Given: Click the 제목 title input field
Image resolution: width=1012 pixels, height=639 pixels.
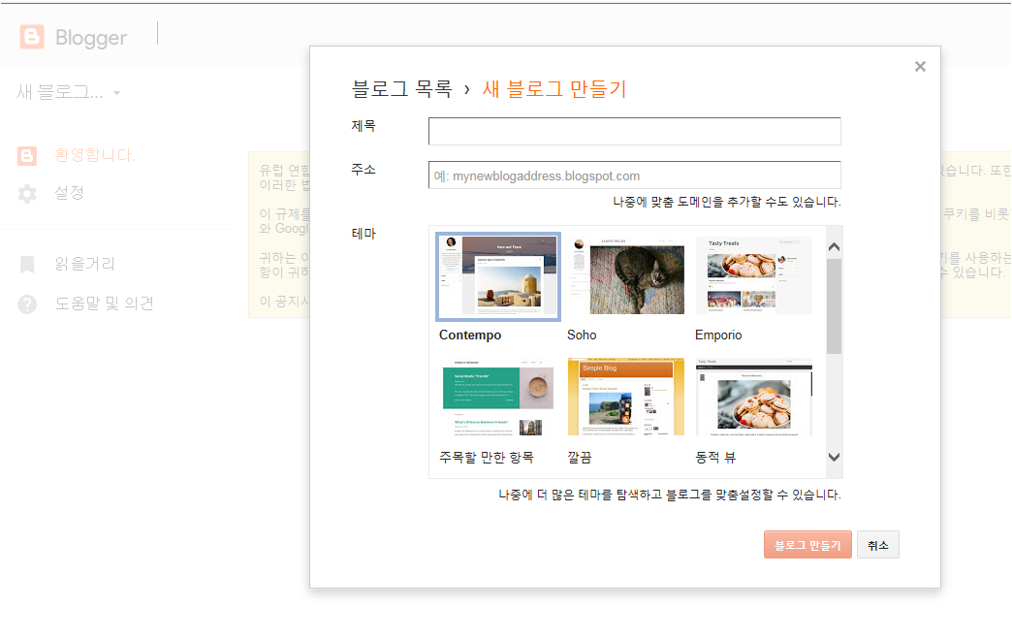Looking at the screenshot, I should [x=634, y=131].
